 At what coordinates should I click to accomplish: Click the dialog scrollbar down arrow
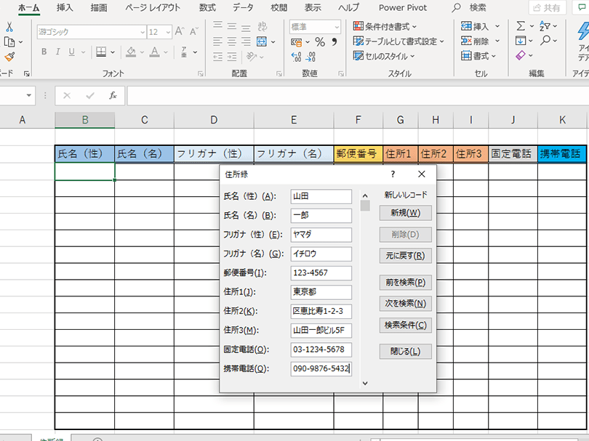(365, 383)
